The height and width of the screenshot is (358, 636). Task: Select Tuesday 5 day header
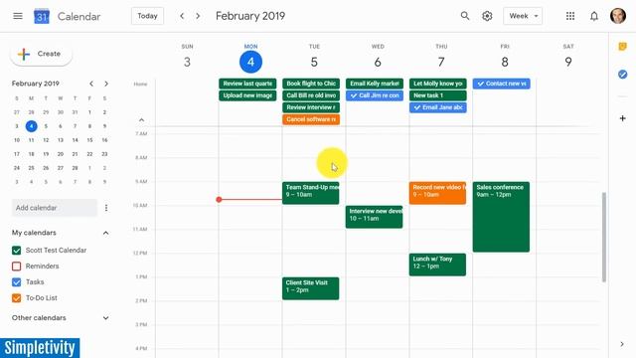coord(314,62)
